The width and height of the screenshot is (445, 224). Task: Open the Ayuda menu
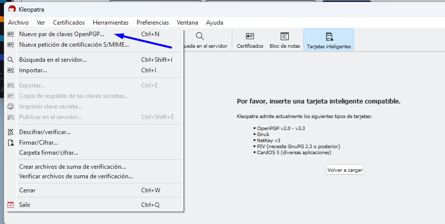215,22
